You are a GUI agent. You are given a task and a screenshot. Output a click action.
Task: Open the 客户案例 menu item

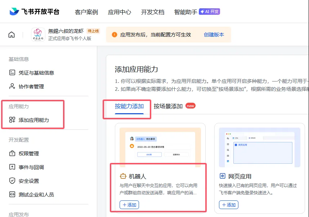tap(86, 12)
